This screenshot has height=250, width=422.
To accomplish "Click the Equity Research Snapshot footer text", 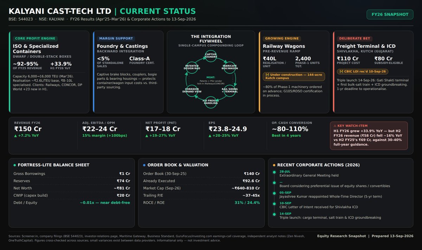I will point(365,236).
